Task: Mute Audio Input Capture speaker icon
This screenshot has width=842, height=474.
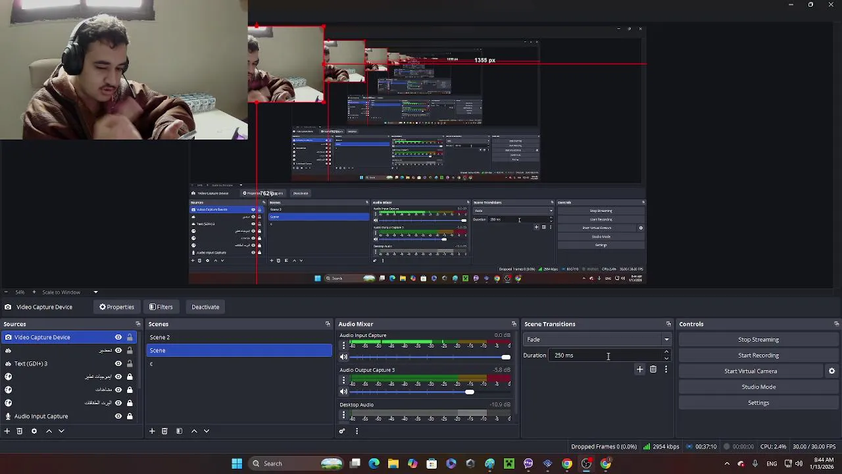Action: 343,357
